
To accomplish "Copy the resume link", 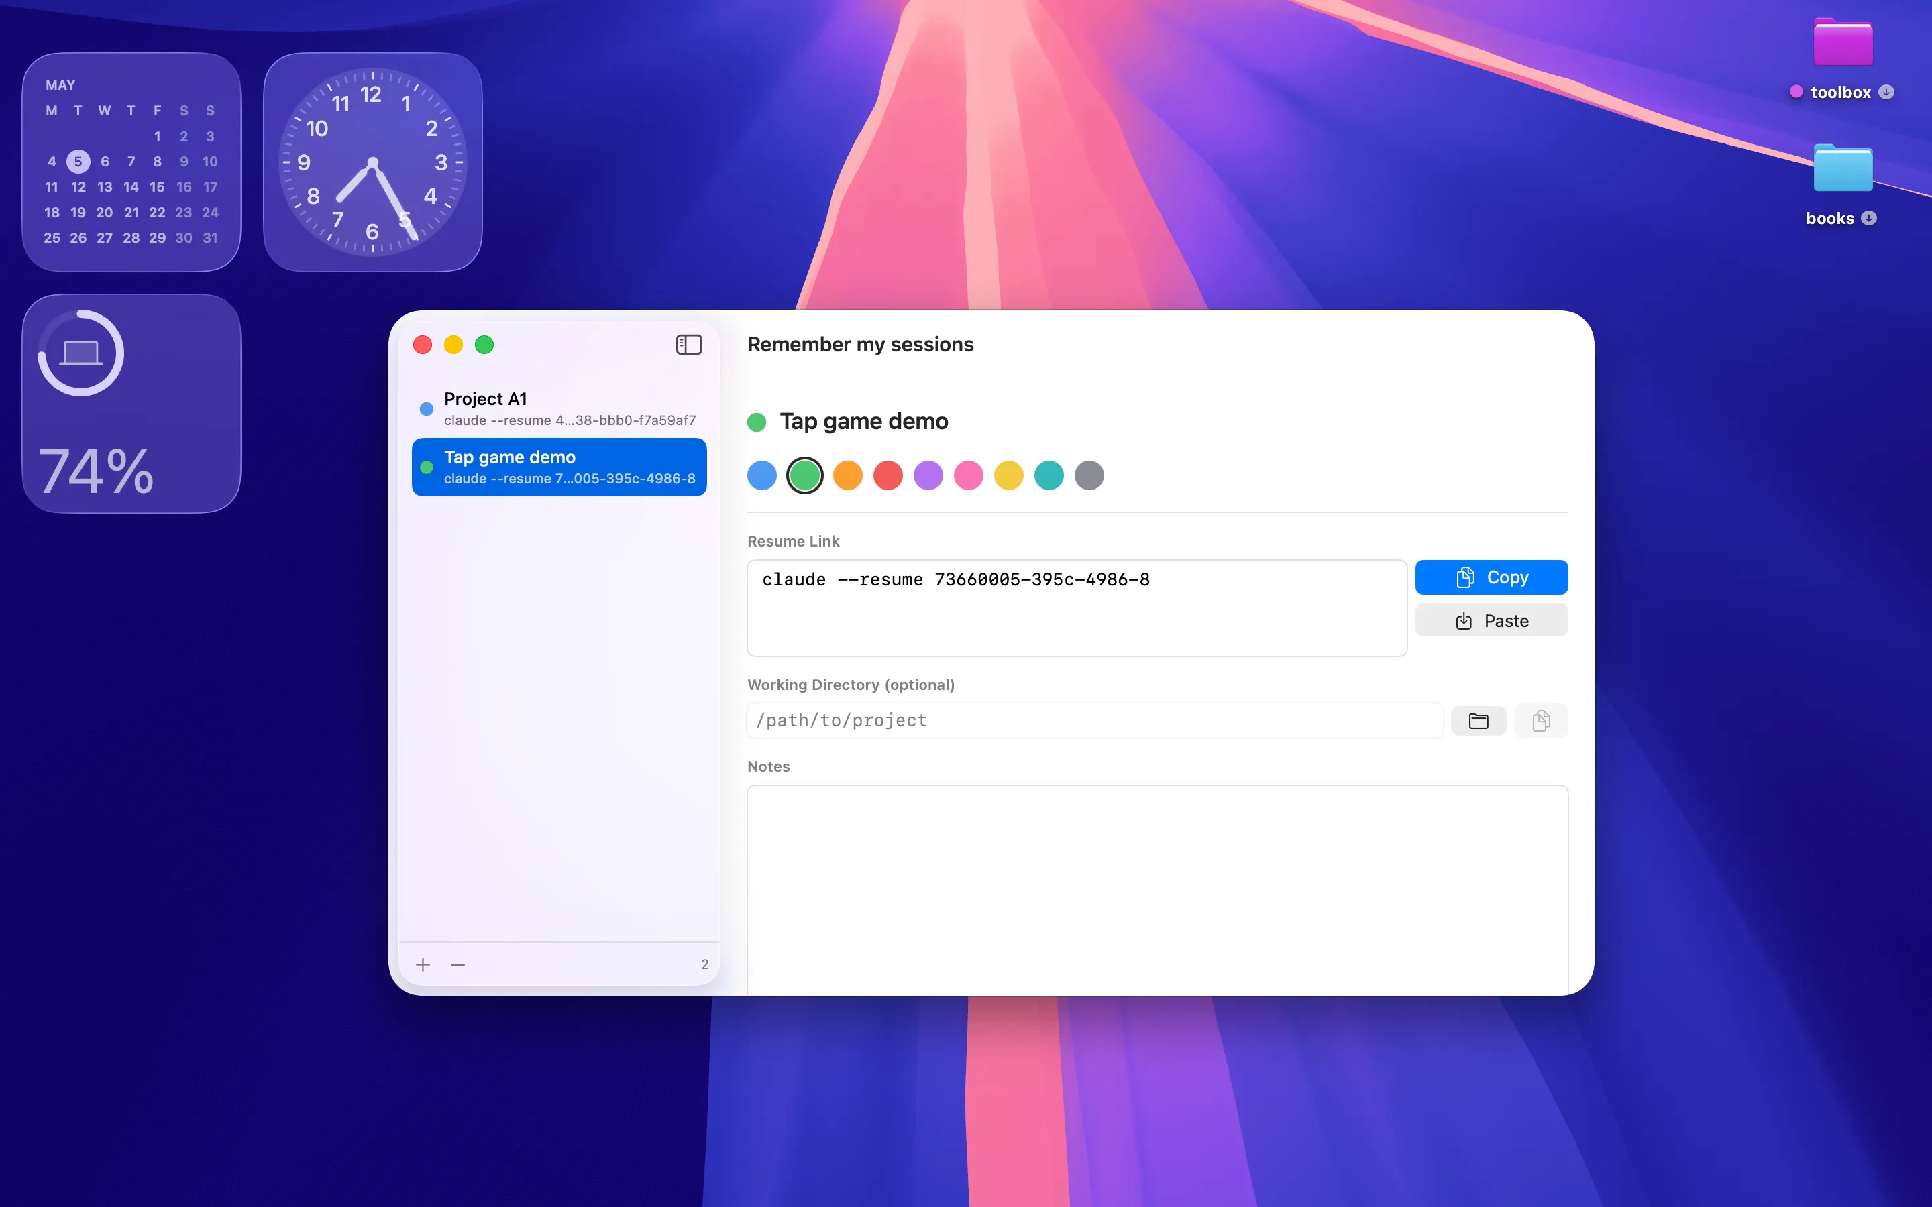I will tap(1491, 577).
